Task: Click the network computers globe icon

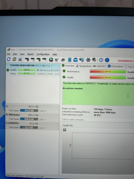Action: point(81,60)
